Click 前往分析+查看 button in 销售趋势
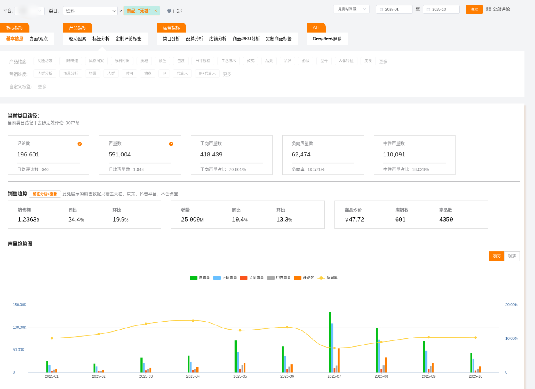The height and width of the screenshot is (389, 535). [x=45, y=194]
